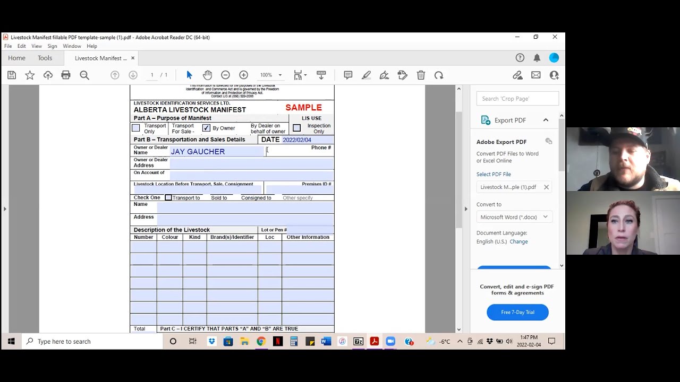Check the Transport to box
The height and width of the screenshot is (382, 680).
tap(168, 198)
